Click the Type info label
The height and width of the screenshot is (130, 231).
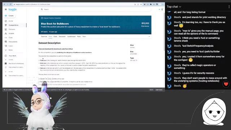(132, 58)
